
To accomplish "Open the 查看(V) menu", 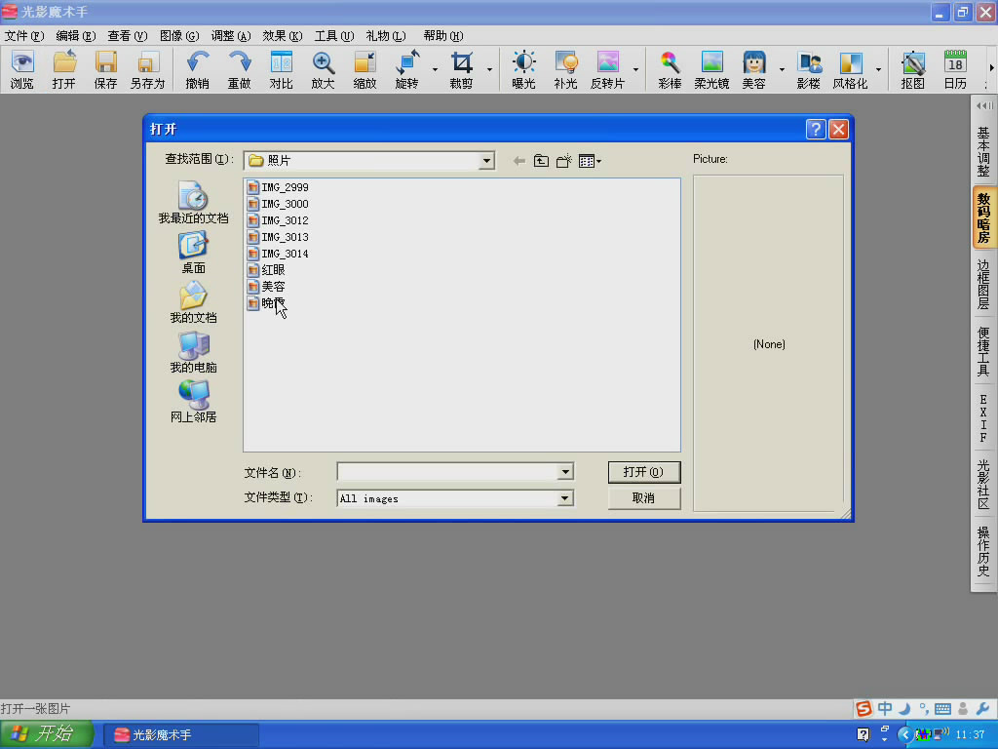I will tap(128, 36).
